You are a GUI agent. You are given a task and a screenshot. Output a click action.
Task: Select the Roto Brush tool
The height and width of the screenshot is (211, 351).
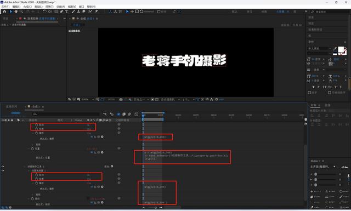pos(90,12)
